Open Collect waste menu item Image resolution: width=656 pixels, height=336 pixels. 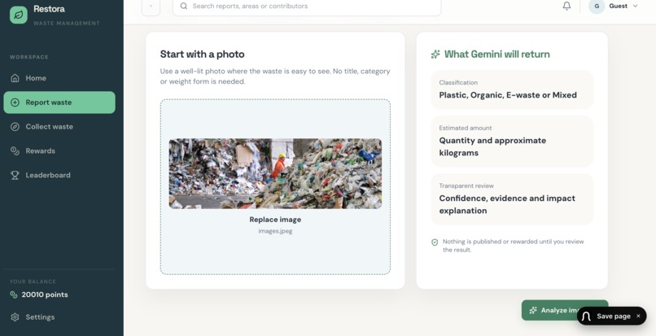[x=59, y=127]
